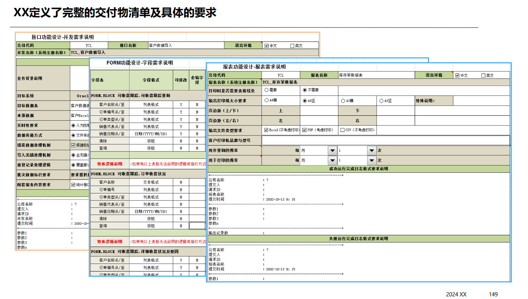The width and height of the screenshot is (528, 299).
Task: Enable the CSV (不考虑打印) output checkbox
Action: pyautogui.click(x=343, y=130)
